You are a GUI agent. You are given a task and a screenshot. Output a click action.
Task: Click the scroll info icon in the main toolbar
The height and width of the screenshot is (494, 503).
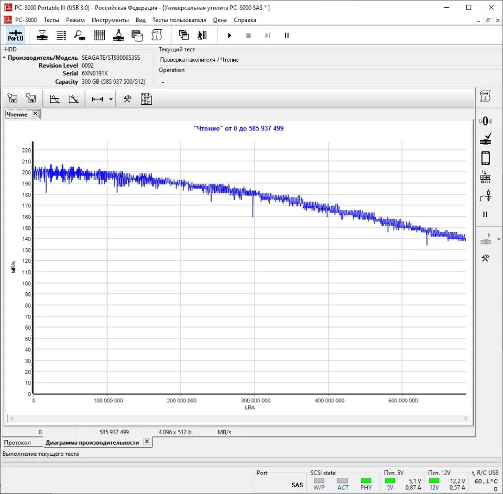(x=157, y=35)
